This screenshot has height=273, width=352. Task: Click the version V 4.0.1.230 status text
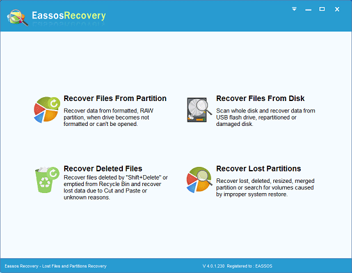(214, 266)
